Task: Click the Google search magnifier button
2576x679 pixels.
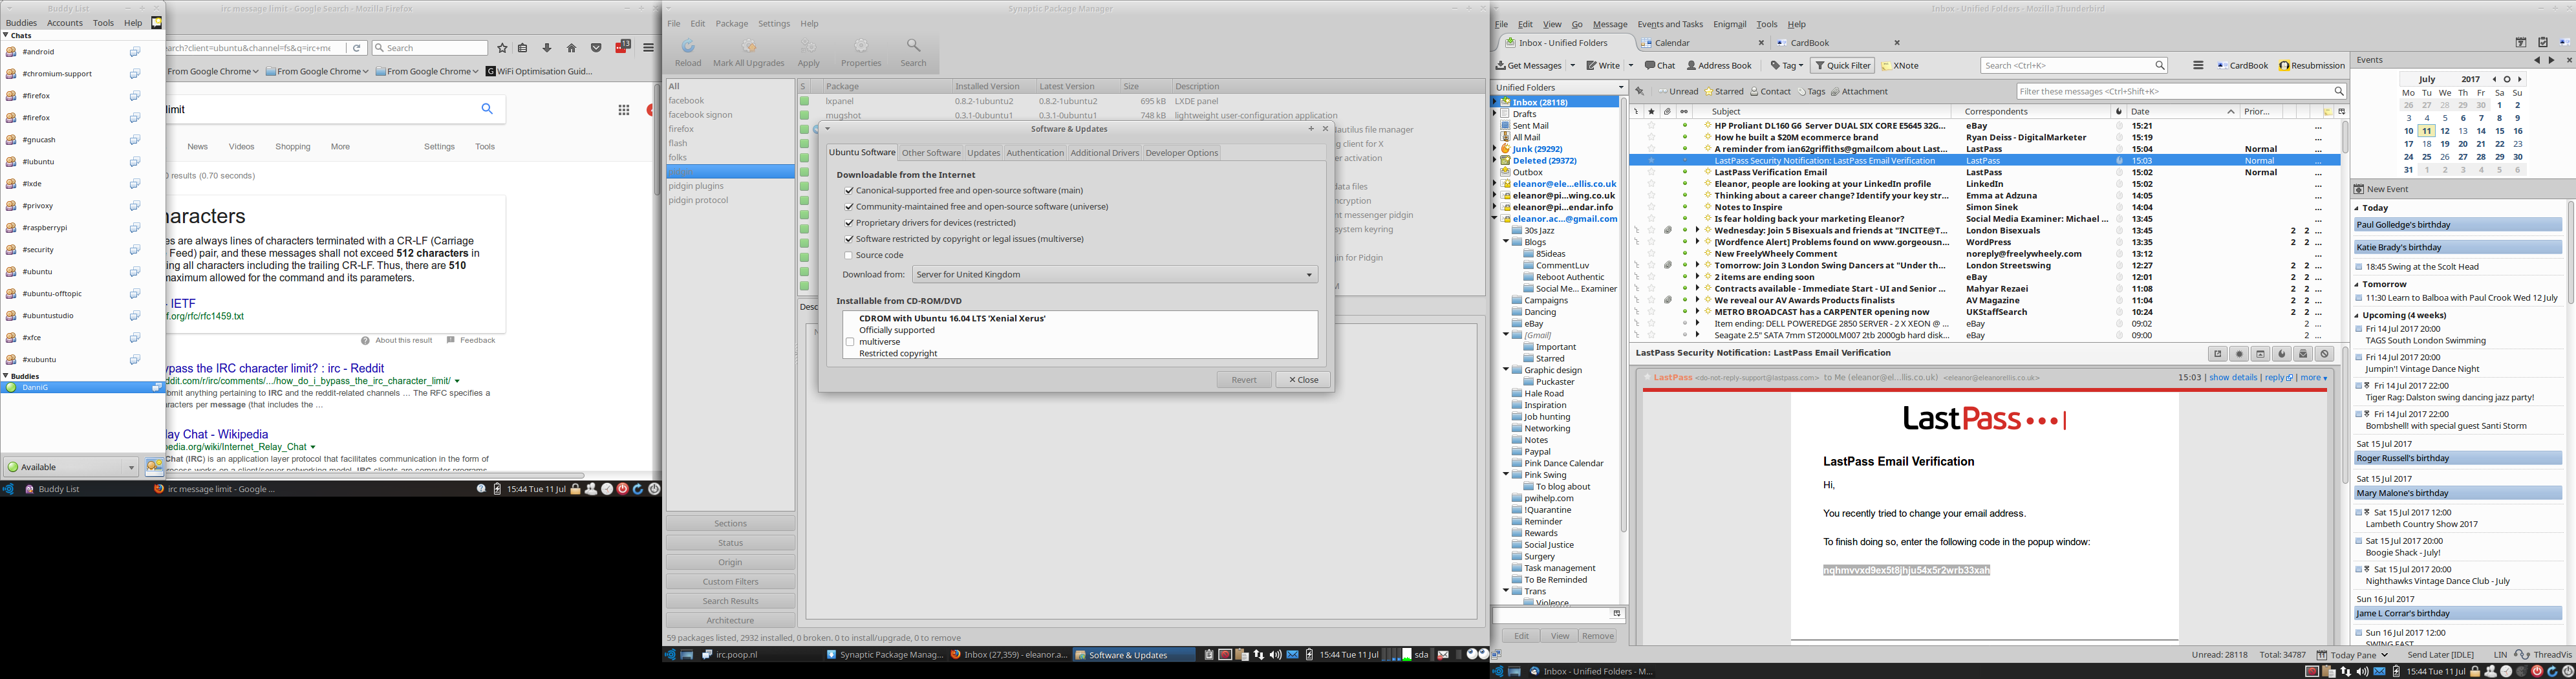Action: [x=487, y=109]
